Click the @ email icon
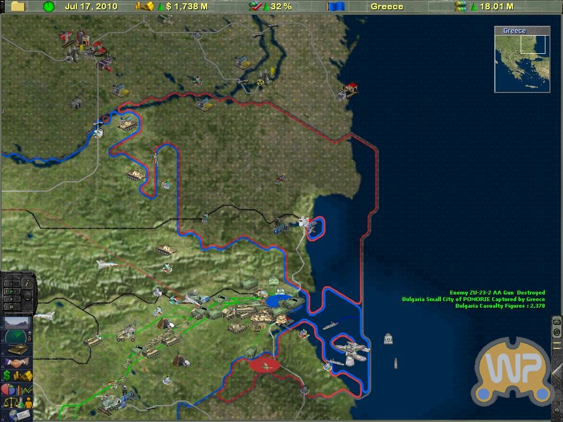 (556, 332)
